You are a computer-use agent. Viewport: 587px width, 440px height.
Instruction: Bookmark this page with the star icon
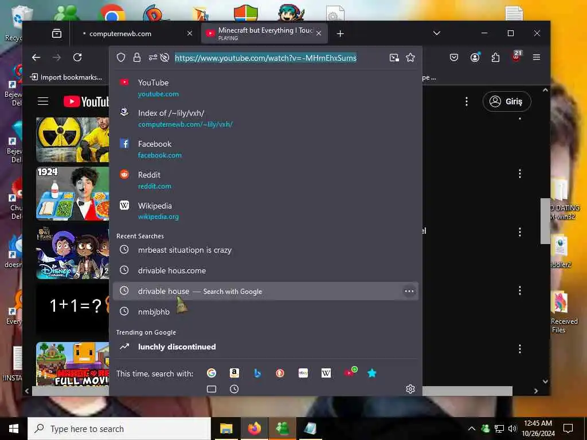pos(410,58)
